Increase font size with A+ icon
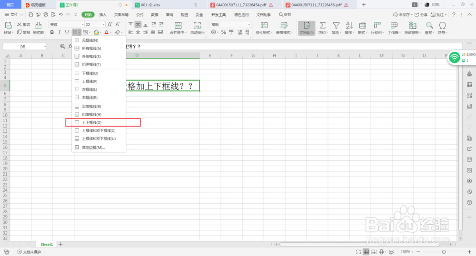Screen dimensions: 476x256 click(110, 25)
